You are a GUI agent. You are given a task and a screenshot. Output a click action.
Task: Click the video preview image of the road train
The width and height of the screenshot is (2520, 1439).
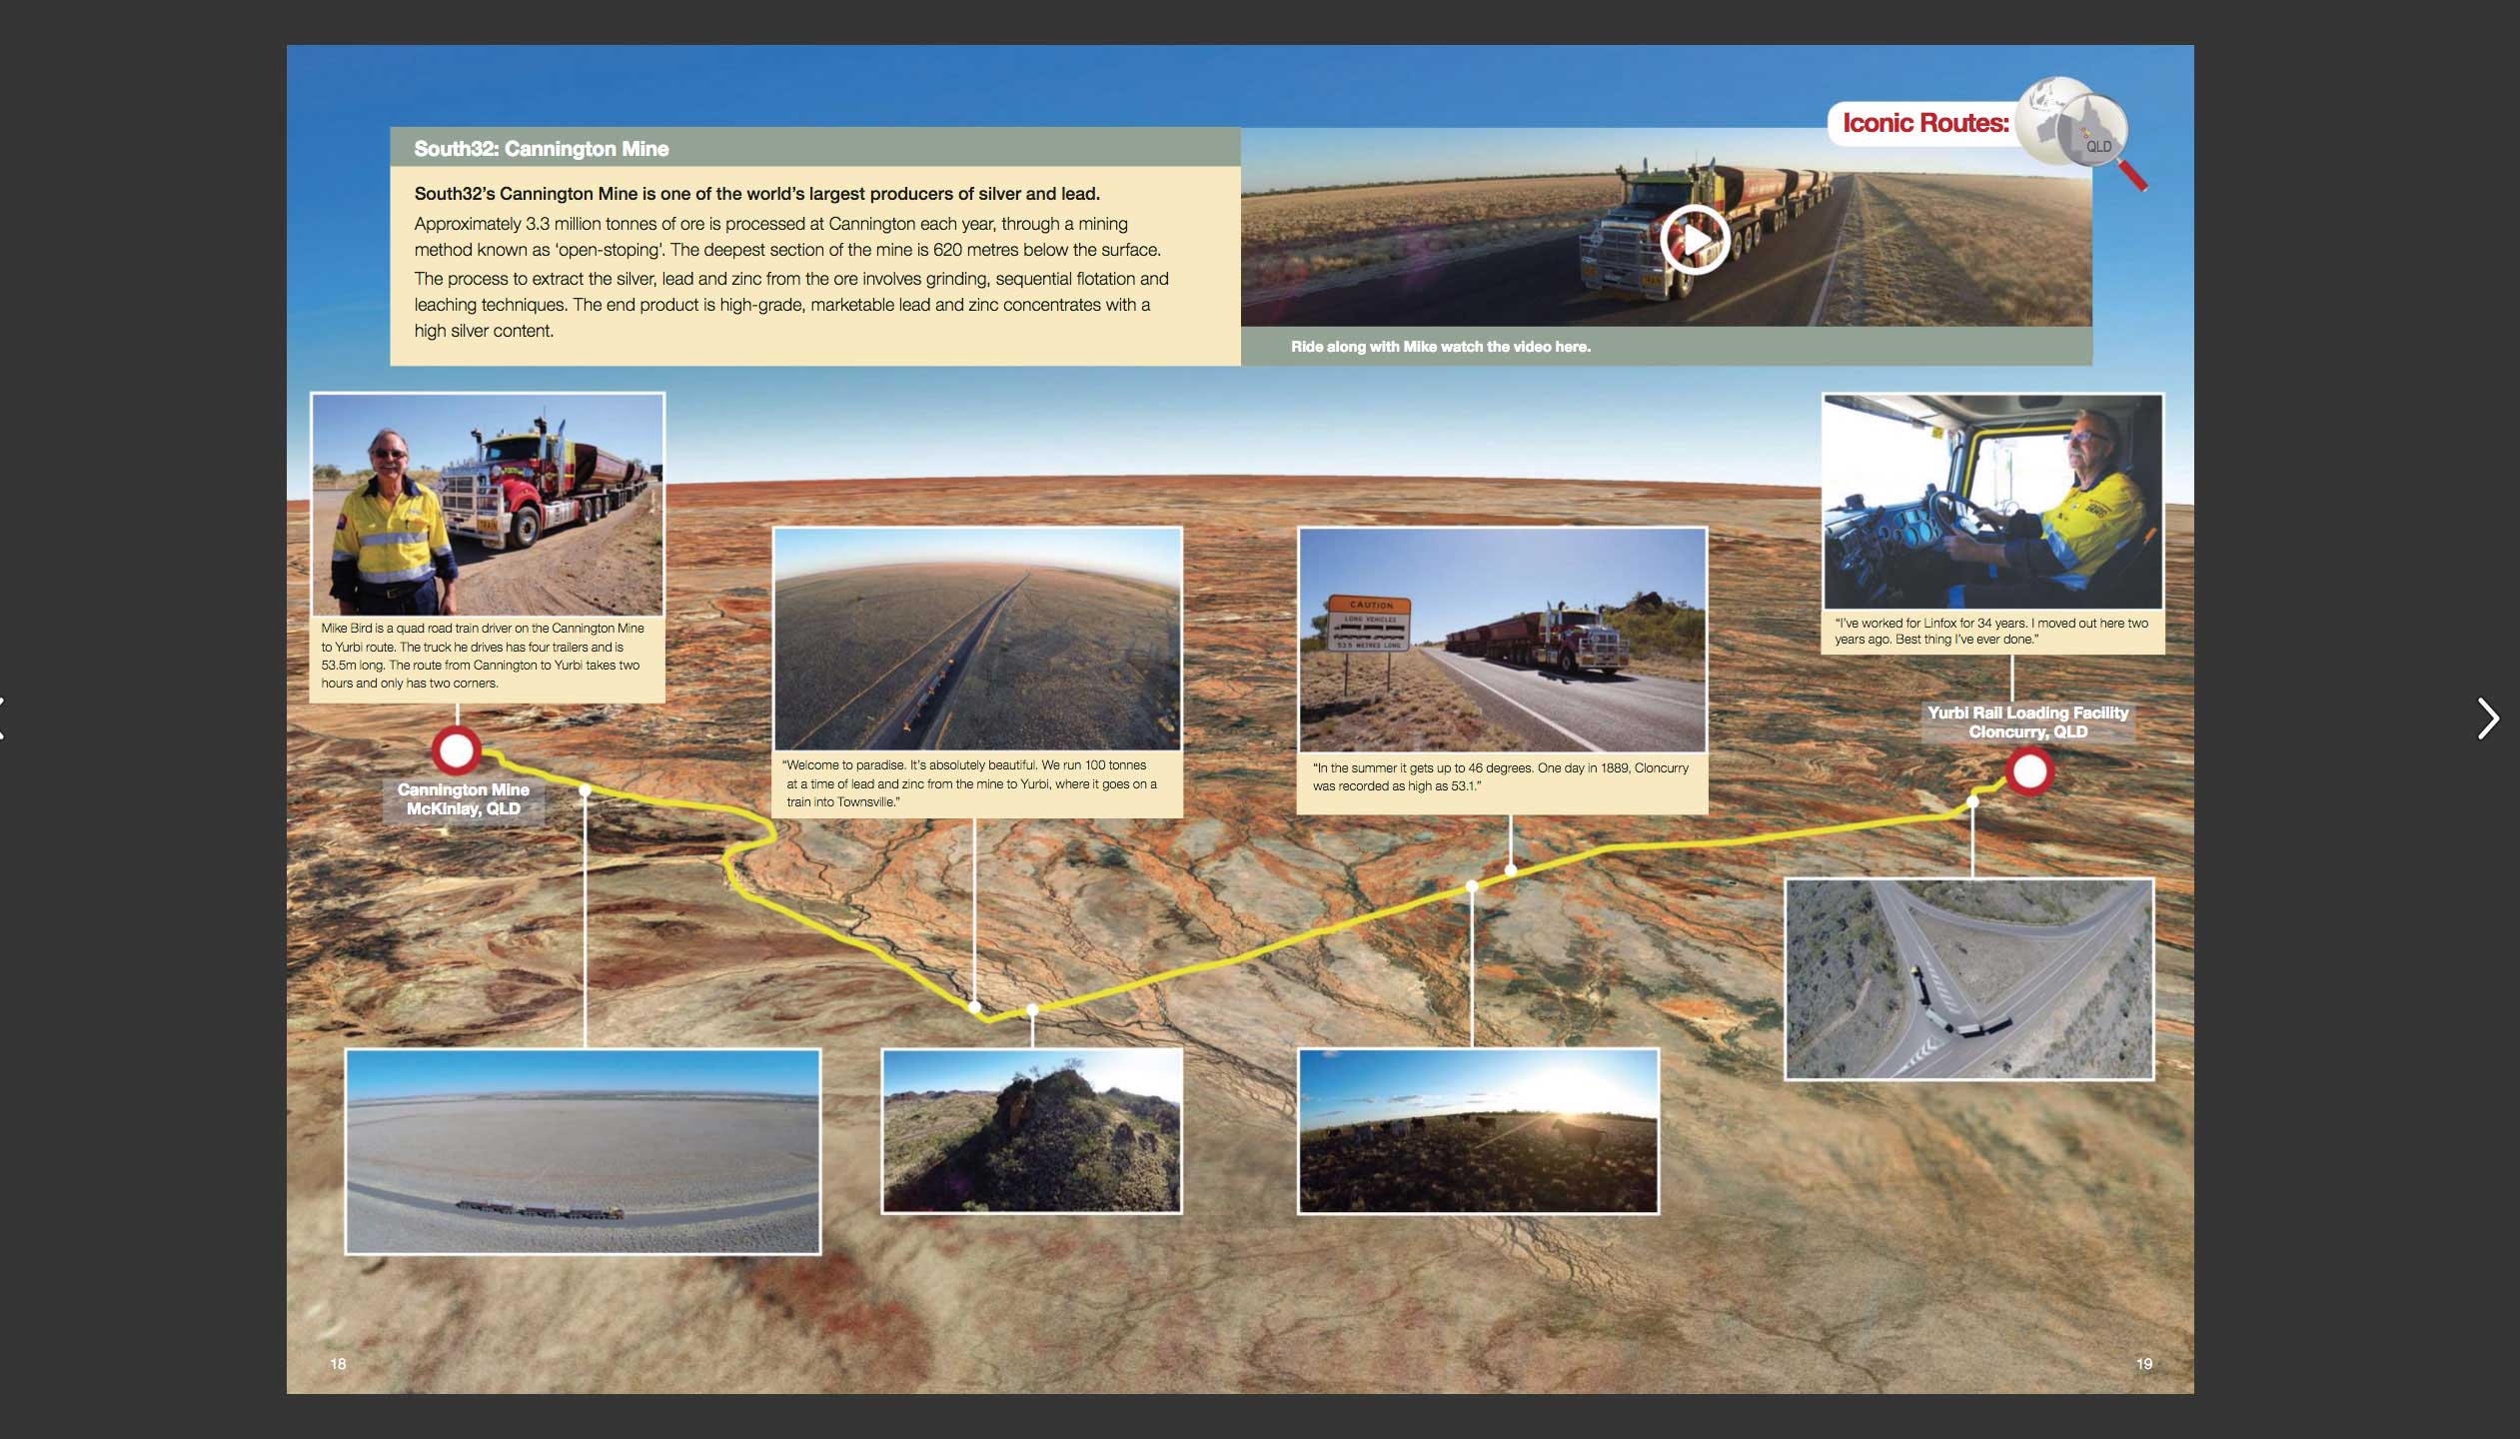point(1666,227)
